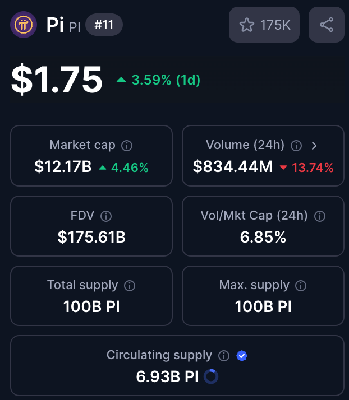Viewport: 349px width, 400px height.
Task: Click the FDV $175.61B value
Action: coord(91,237)
